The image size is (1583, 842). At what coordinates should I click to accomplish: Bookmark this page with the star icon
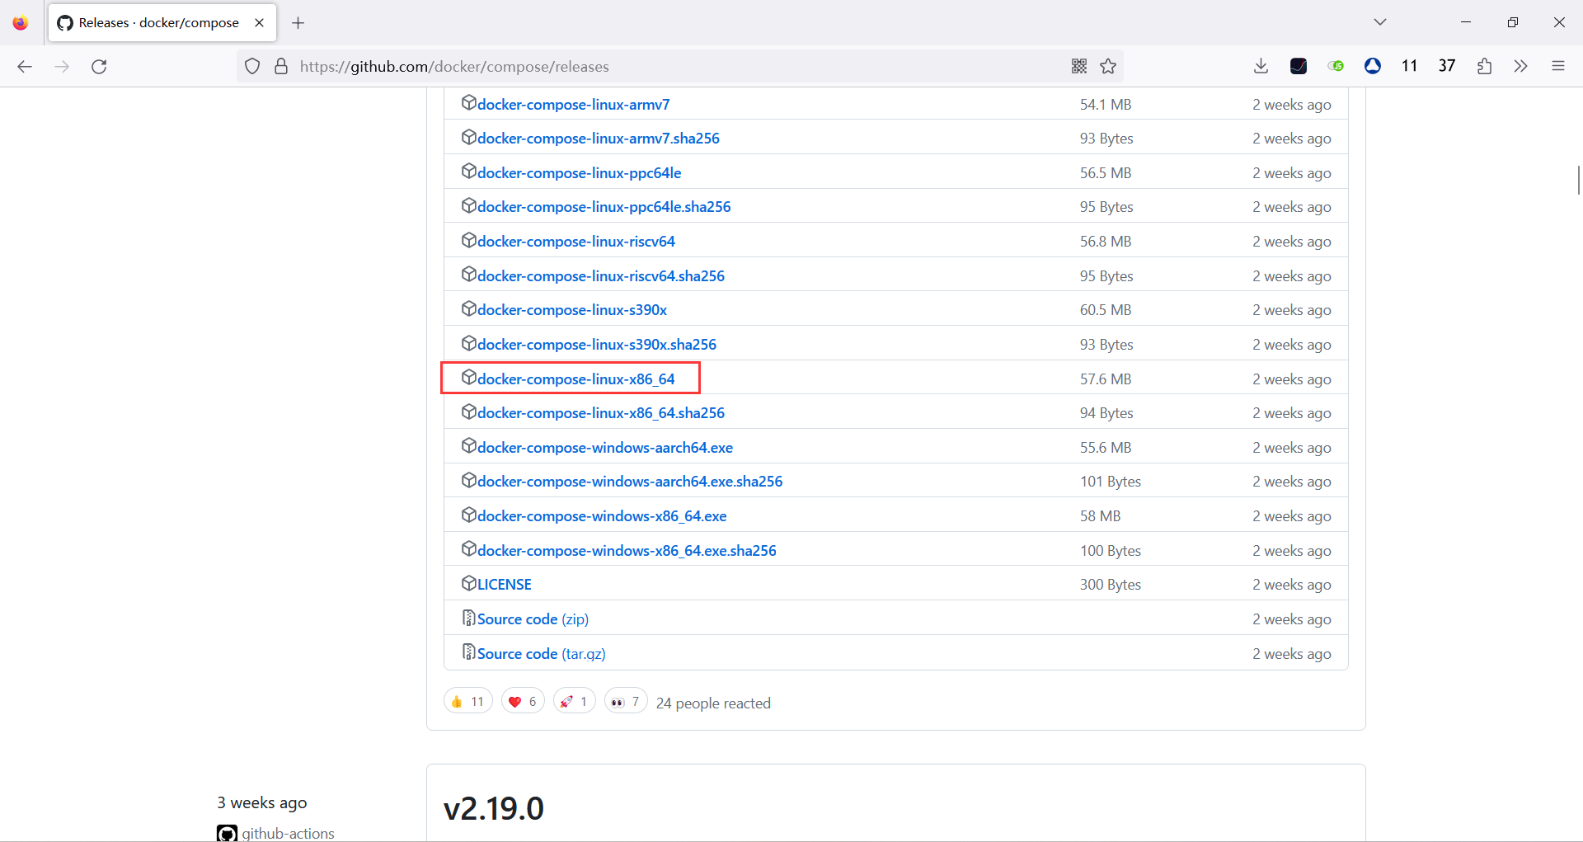click(1108, 66)
